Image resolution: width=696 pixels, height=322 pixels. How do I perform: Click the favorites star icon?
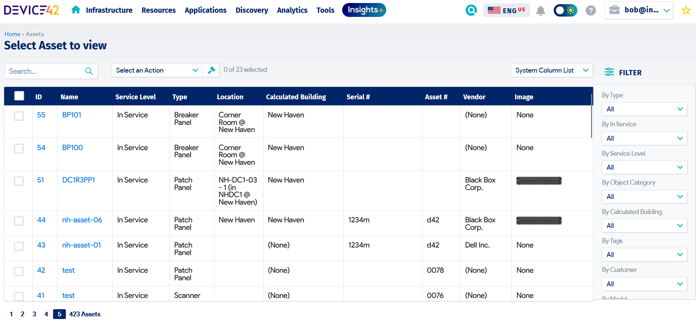pos(686,11)
